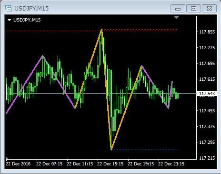Click the zigzag low near 117.255
The width and height of the screenshot is (221, 174).
111,150
